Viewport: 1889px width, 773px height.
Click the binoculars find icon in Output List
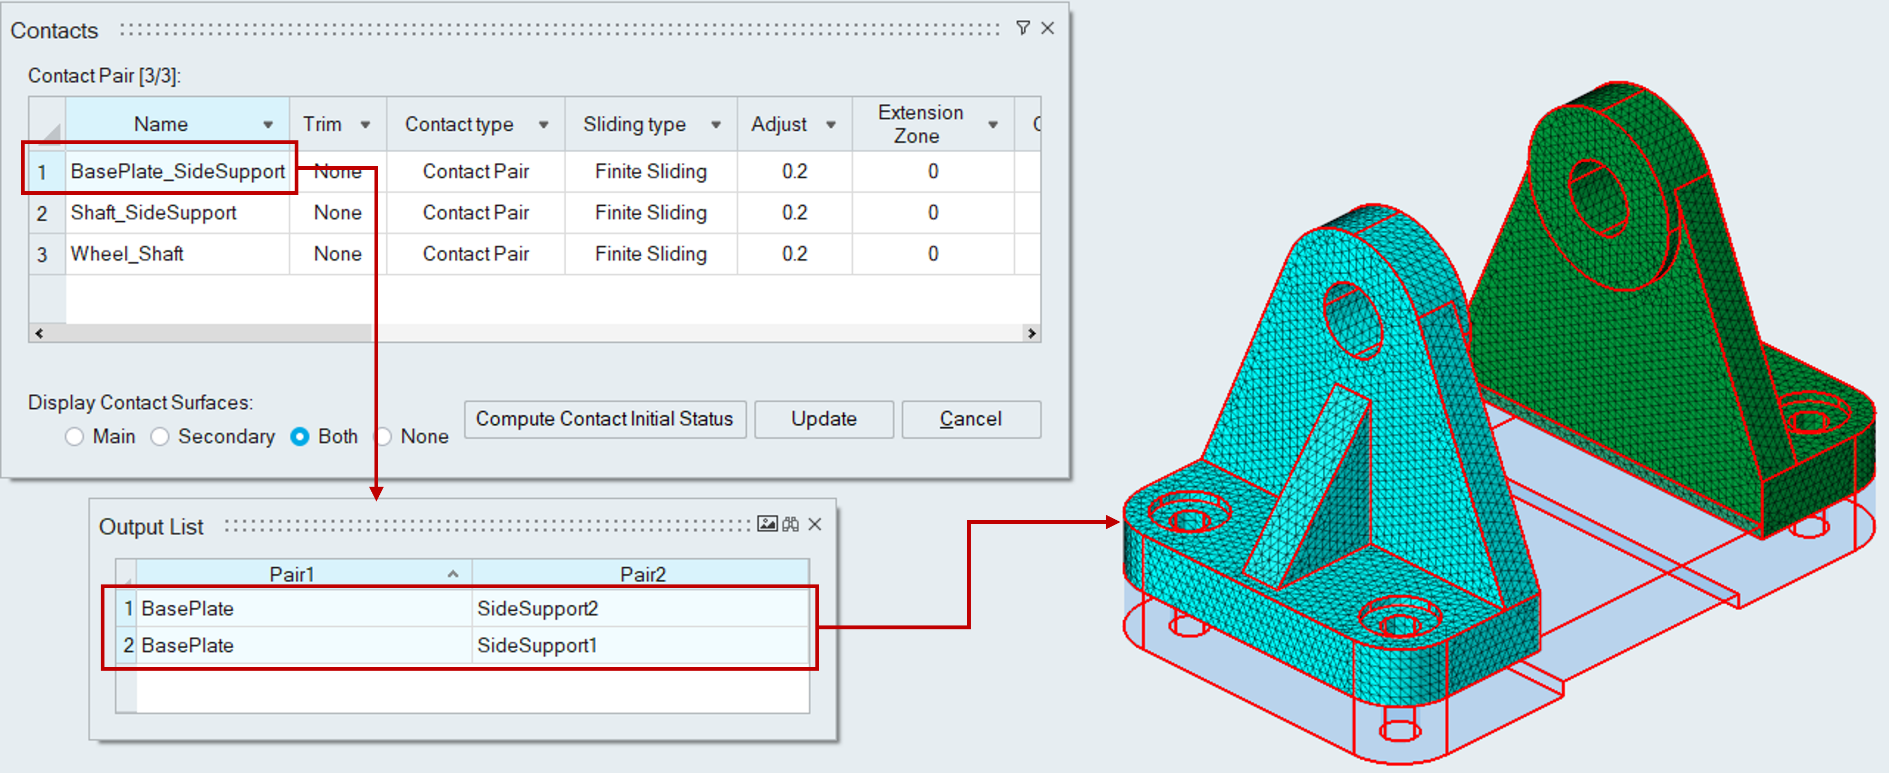[791, 524]
